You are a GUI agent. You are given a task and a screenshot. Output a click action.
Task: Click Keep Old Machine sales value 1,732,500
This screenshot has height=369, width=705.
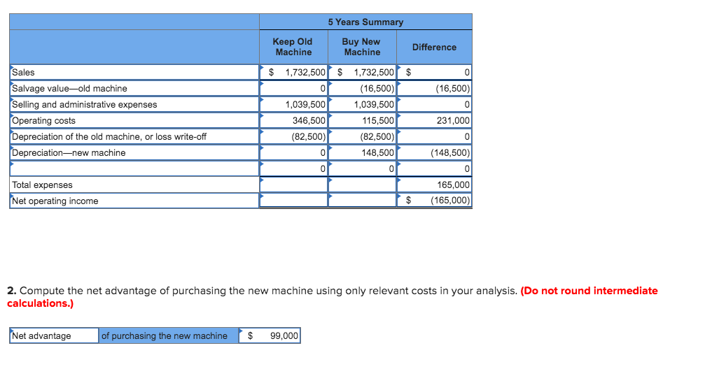[293, 72]
